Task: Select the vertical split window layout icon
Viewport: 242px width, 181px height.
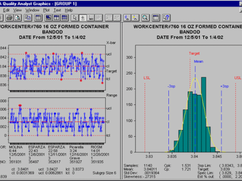Action: coord(57,18)
